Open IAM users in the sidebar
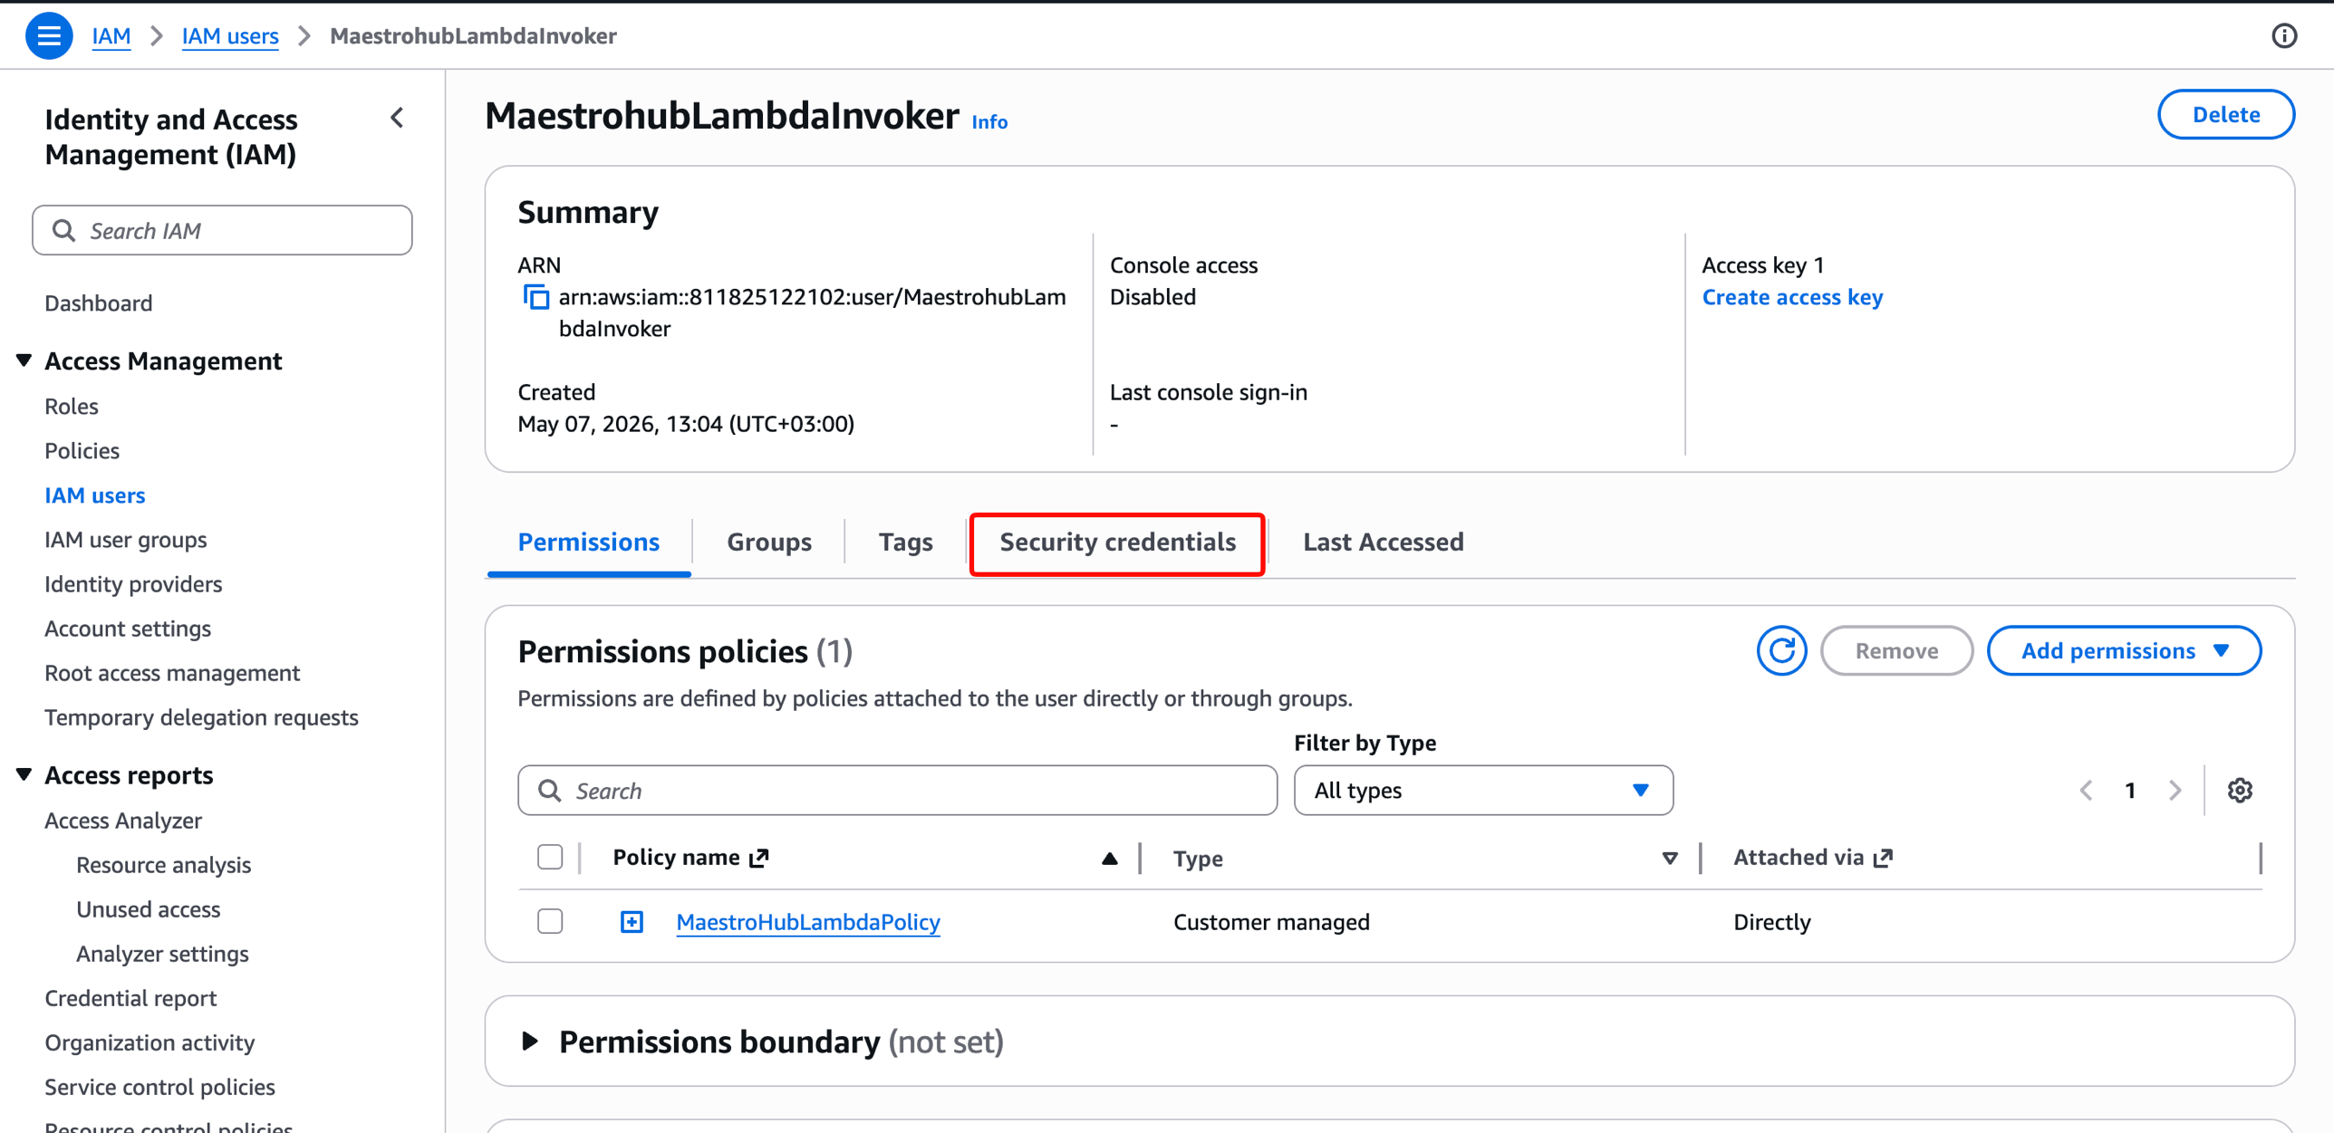Screen dimensions: 2334x1133 (x=94, y=494)
